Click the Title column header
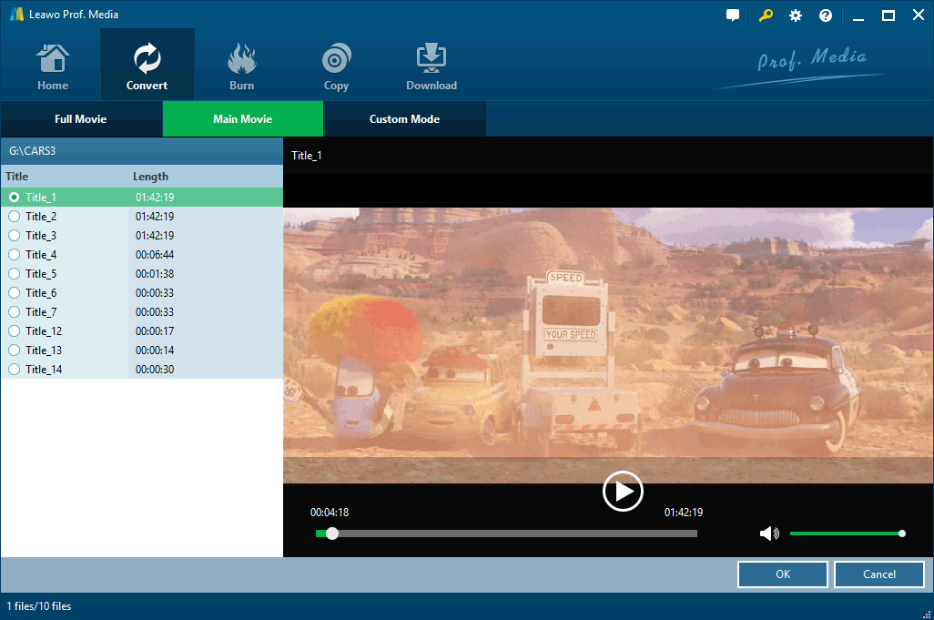 16,177
